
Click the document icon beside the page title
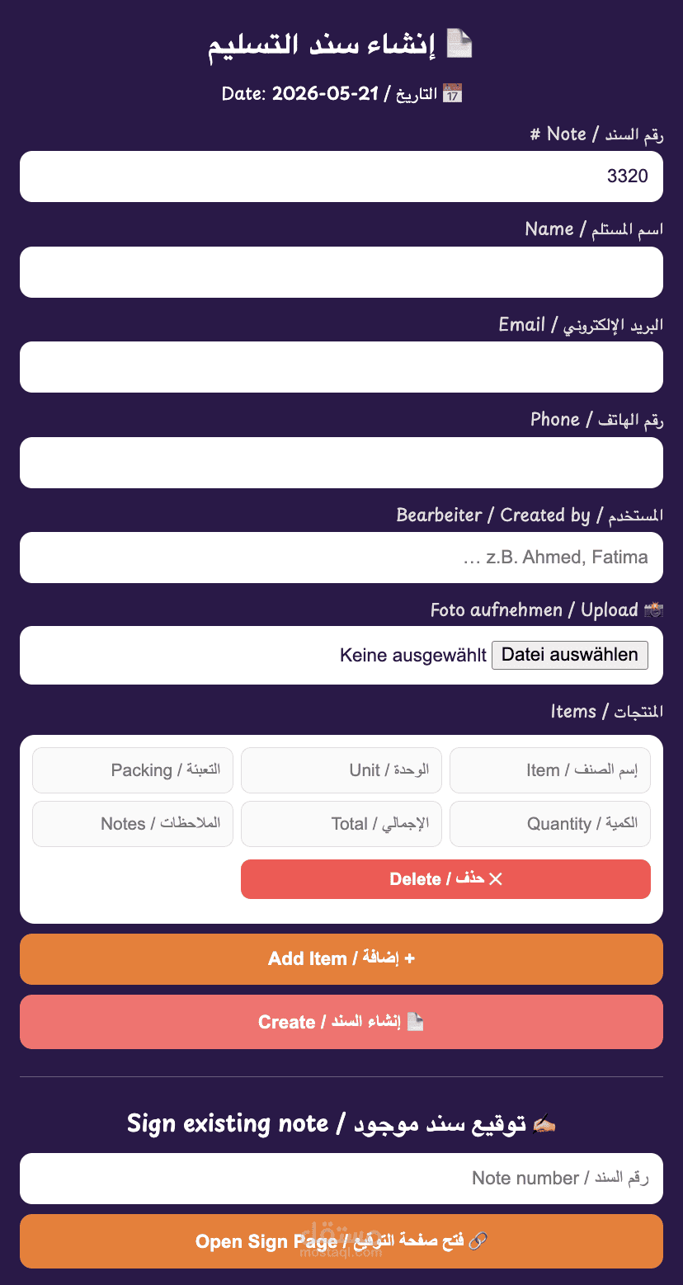point(459,44)
